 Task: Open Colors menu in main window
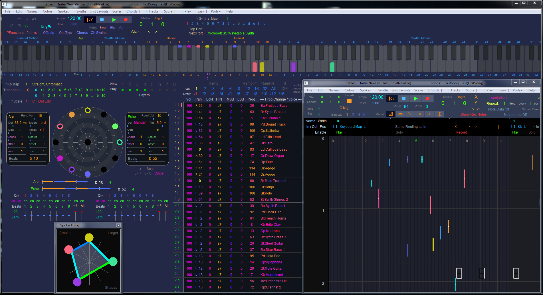point(48,11)
